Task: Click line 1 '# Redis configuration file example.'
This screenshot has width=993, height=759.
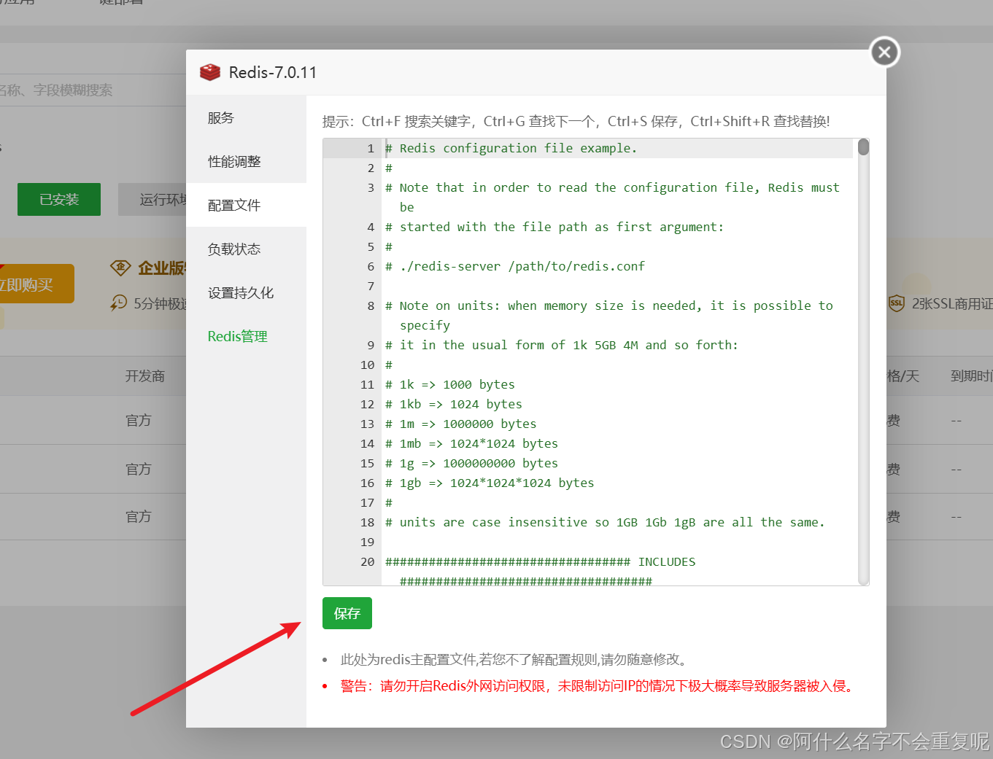Action: coord(511,148)
